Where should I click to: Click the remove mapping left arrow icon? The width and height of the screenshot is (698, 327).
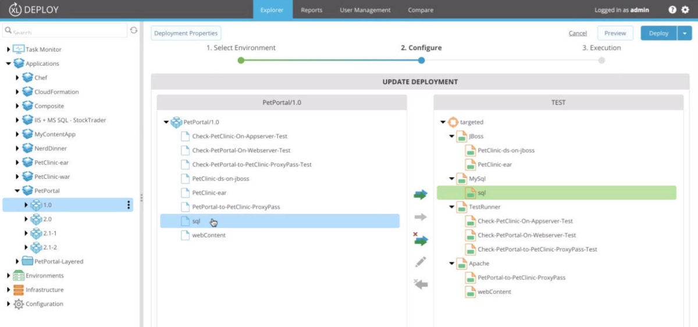pos(420,284)
